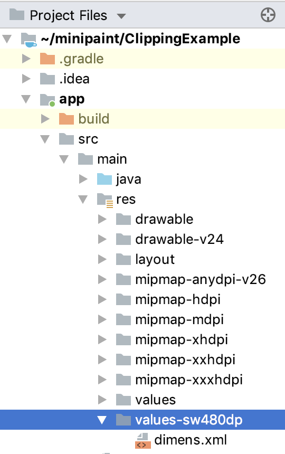This screenshot has height=454, width=285.
Task: Click the ClippingExample project root icon
Action: (x=29, y=40)
